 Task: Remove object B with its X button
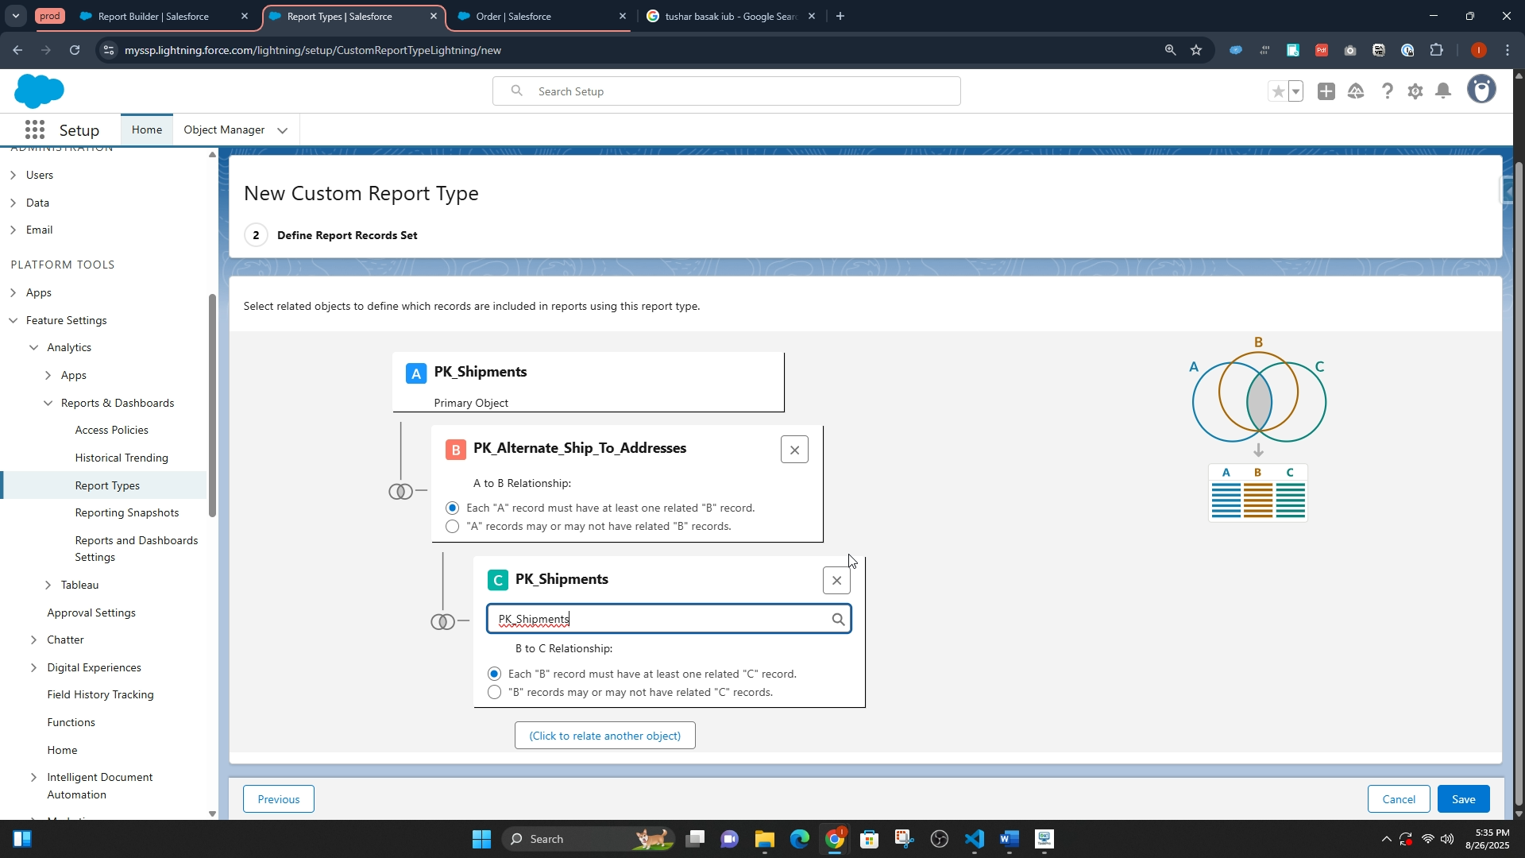(794, 450)
